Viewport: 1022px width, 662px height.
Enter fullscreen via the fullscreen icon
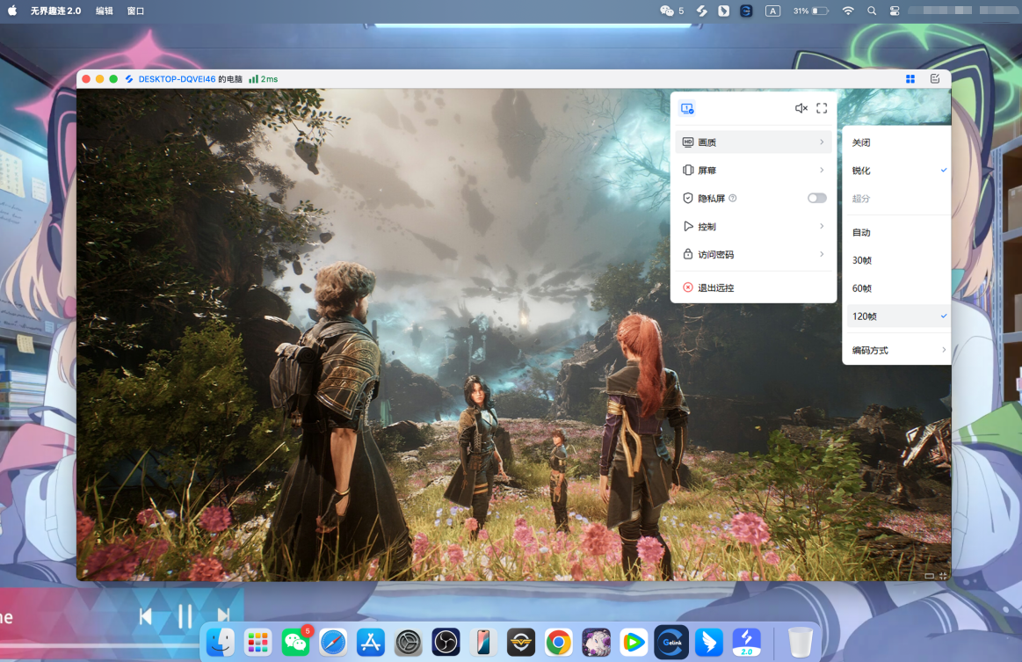pos(822,108)
